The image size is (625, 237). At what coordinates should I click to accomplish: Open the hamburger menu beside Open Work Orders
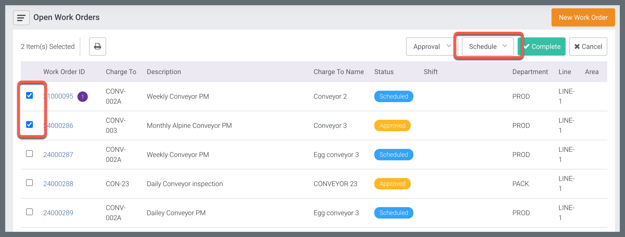tap(21, 18)
